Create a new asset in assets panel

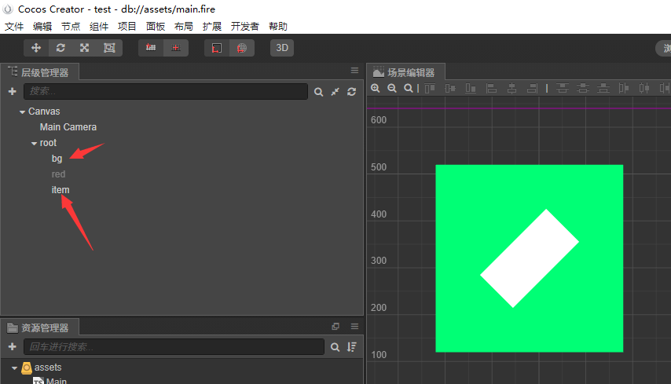[x=12, y=346]
